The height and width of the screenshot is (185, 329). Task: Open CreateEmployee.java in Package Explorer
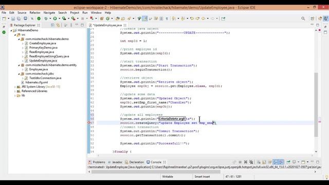click(43, 43)
